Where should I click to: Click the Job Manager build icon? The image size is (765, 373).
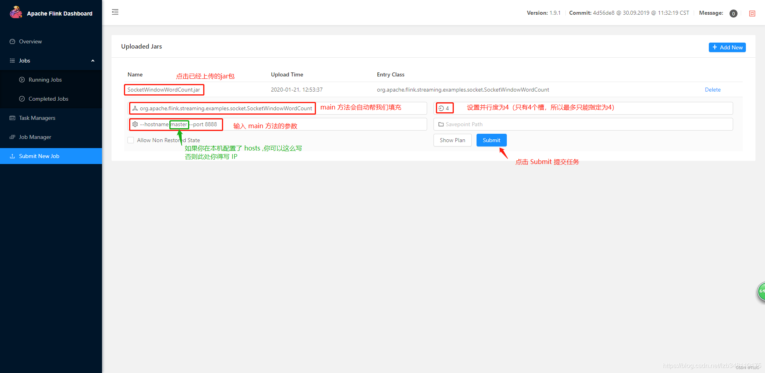point(12,137)
